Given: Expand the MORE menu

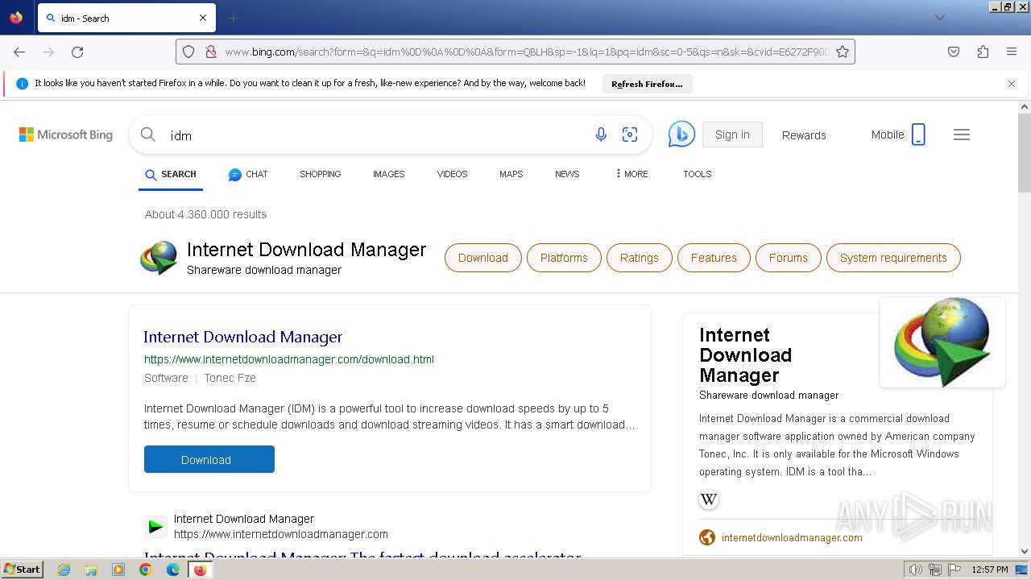Looking at the screenshot, I should click(x=631, y=174).
